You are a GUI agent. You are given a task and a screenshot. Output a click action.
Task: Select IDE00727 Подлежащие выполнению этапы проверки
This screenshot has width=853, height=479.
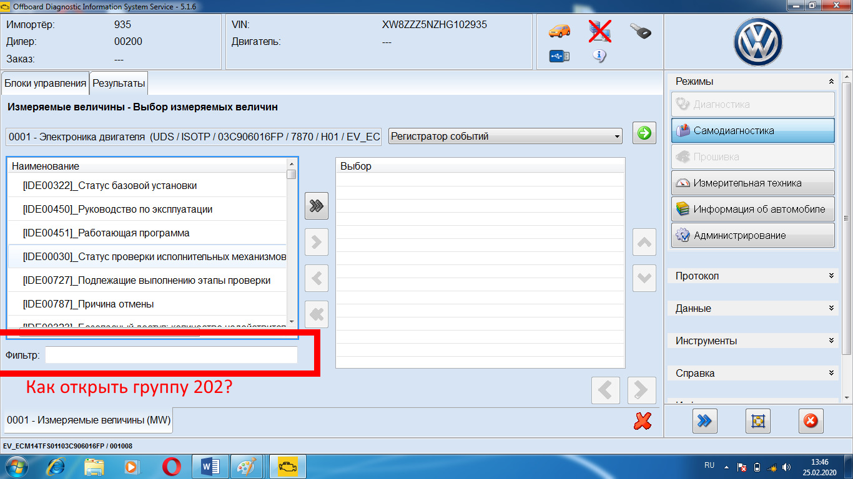point(147,281)
